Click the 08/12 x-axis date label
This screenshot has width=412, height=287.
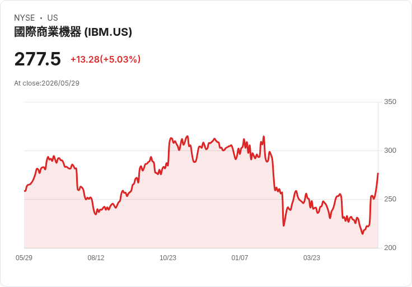pos(96,257)
